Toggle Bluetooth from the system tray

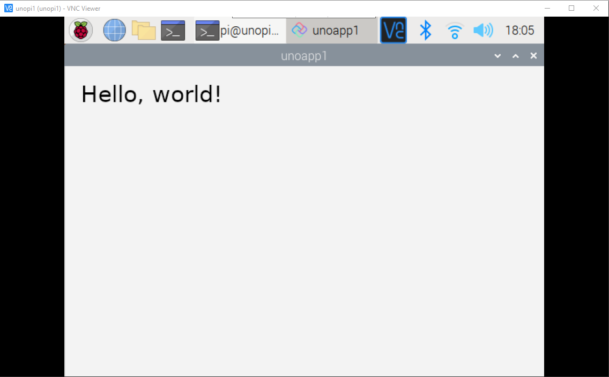[426, 31]
